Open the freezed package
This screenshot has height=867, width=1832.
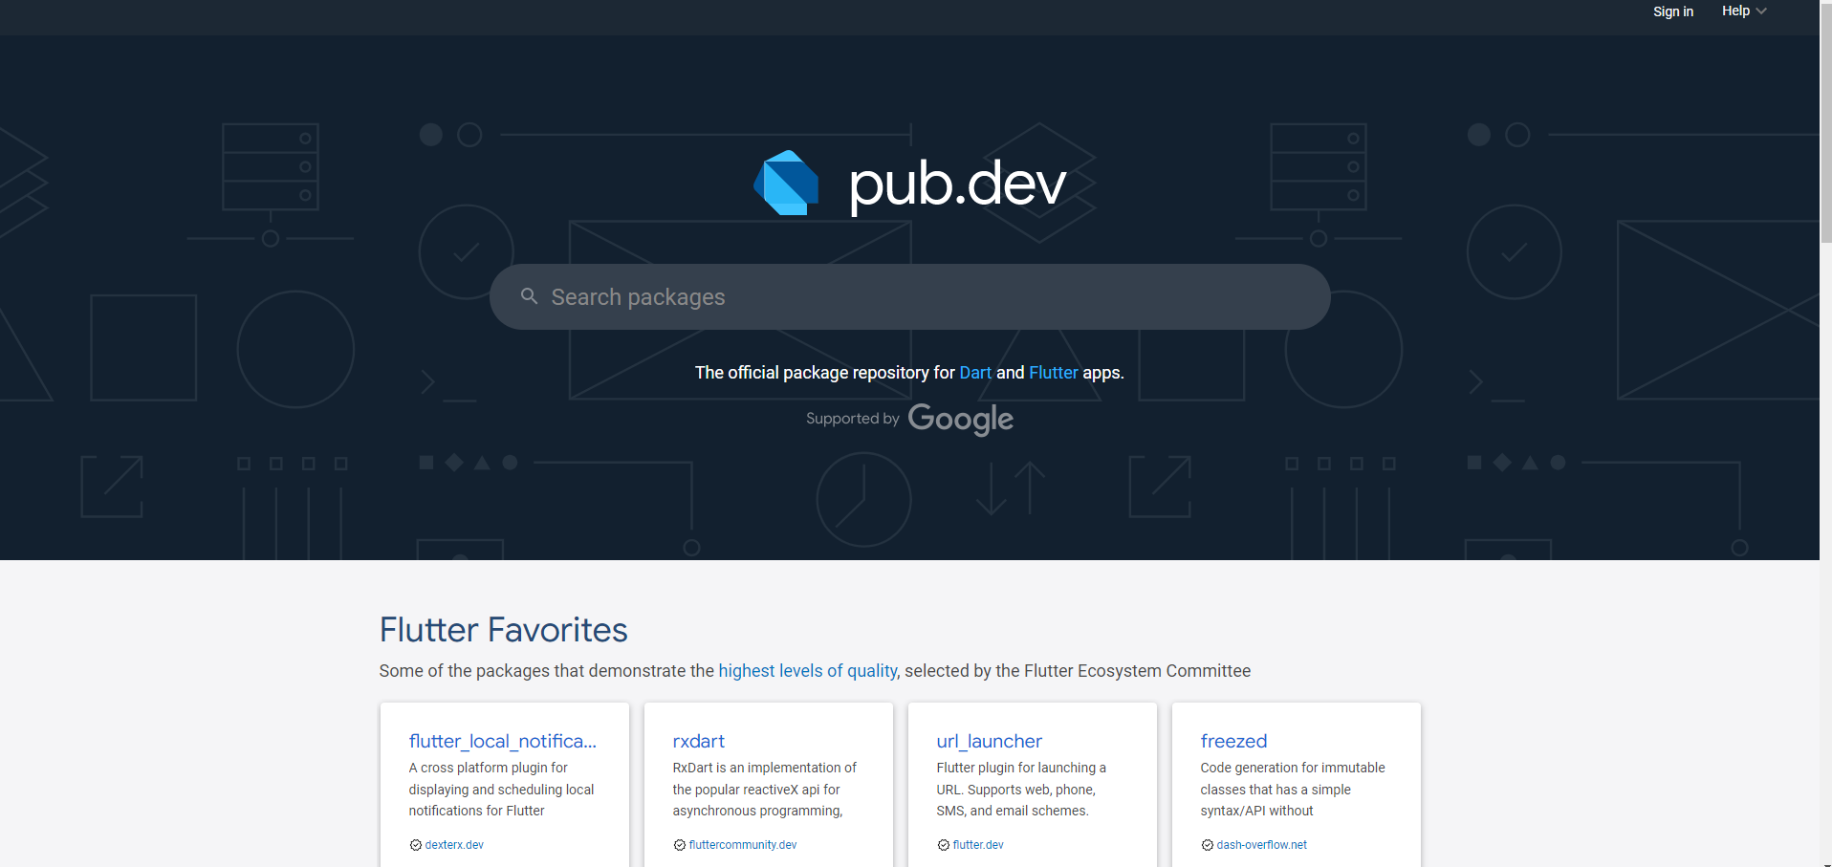pos(1233,741)
